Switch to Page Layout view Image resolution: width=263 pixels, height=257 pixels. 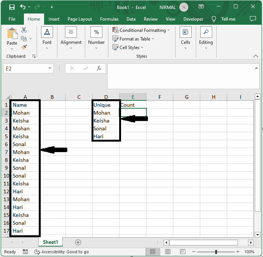168,252
